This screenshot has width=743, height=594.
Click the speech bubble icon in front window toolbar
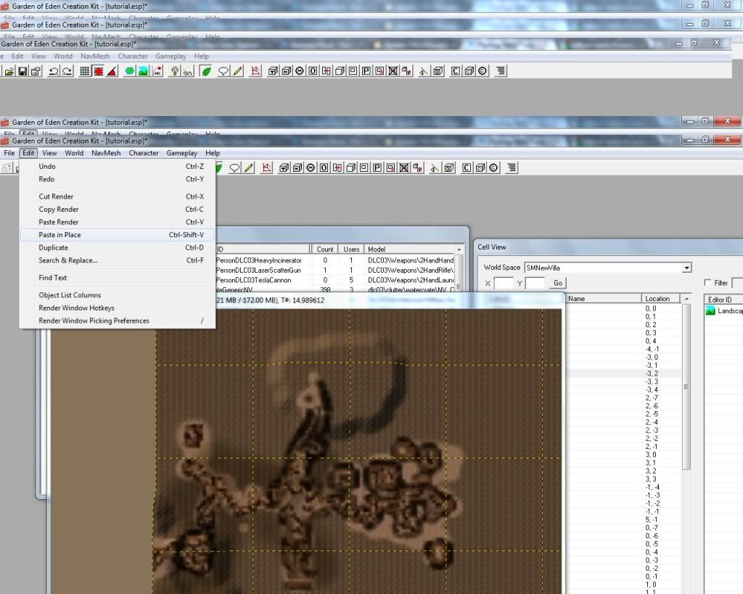(x=234, y=168)
